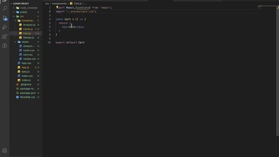Click the closing div tag on line 6
The image size is (279, 157).
coord(80,27)
